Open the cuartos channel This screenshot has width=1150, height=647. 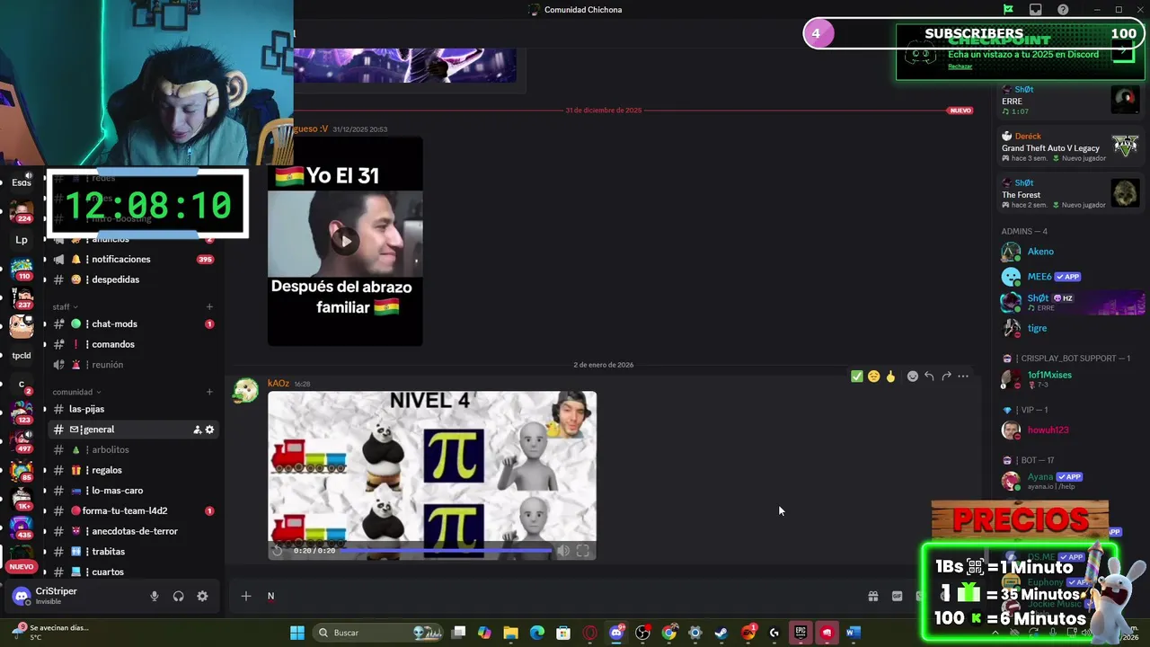(133, 572)
